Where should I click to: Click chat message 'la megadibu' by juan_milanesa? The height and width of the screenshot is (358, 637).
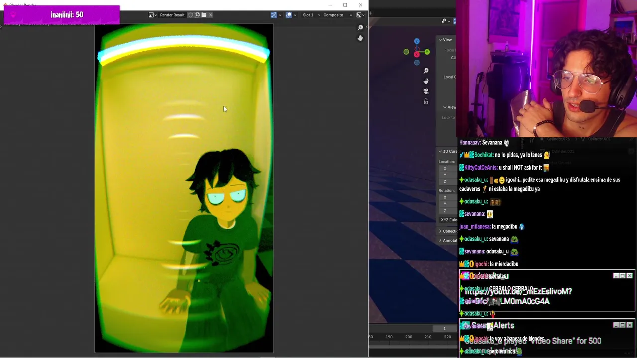tap(492, 227)
